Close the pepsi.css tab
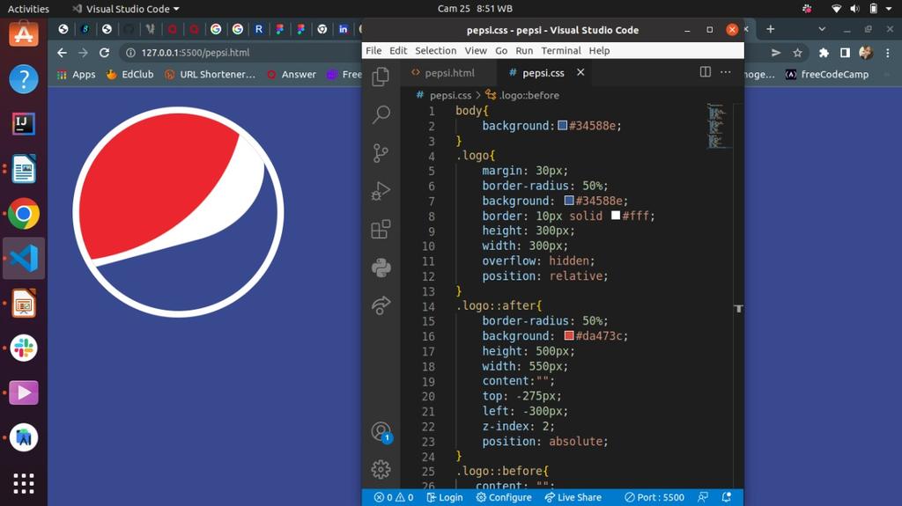The height and width of the screenshot is (506, 902). (x=580, y=72)
